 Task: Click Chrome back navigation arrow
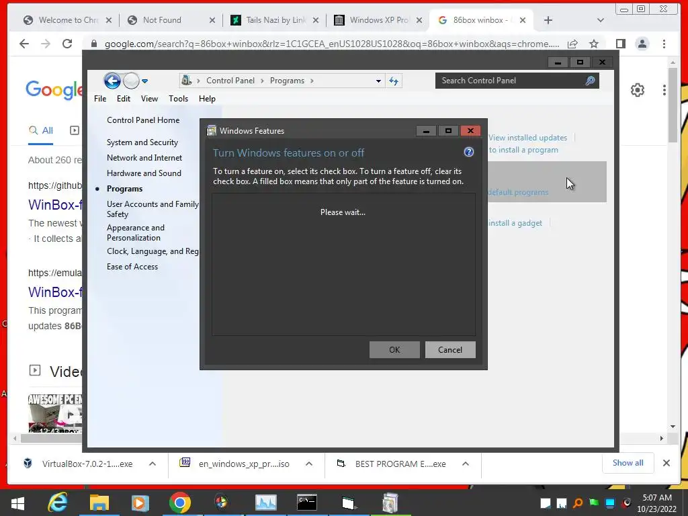click(24, 44)
